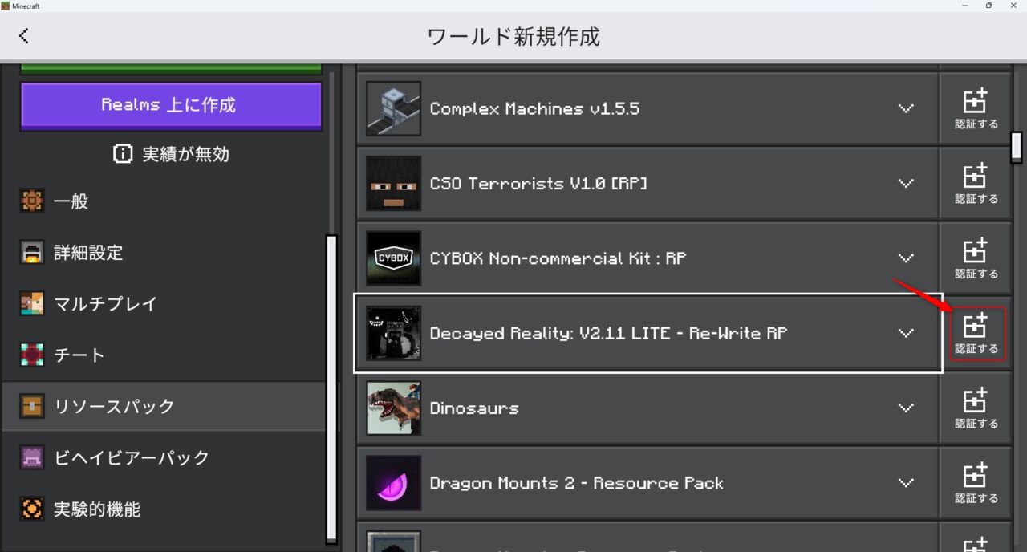Switch to the マルチプレイ tab
Screen dimensions: 1027x552
point(164,304)
